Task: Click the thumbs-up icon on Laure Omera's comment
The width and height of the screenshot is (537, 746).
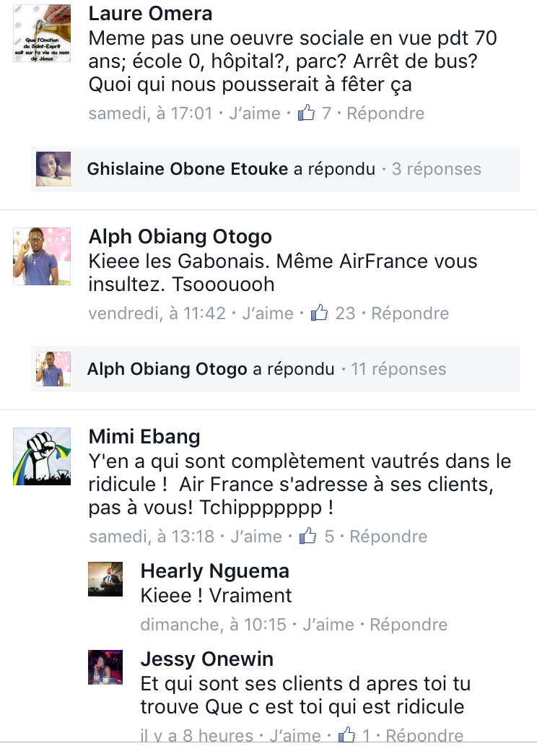Action: (x=306, y=113)
